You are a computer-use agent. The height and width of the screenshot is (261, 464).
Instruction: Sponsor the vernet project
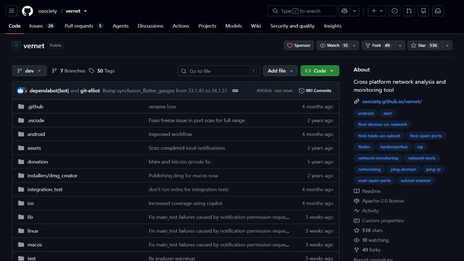point(299,45)
